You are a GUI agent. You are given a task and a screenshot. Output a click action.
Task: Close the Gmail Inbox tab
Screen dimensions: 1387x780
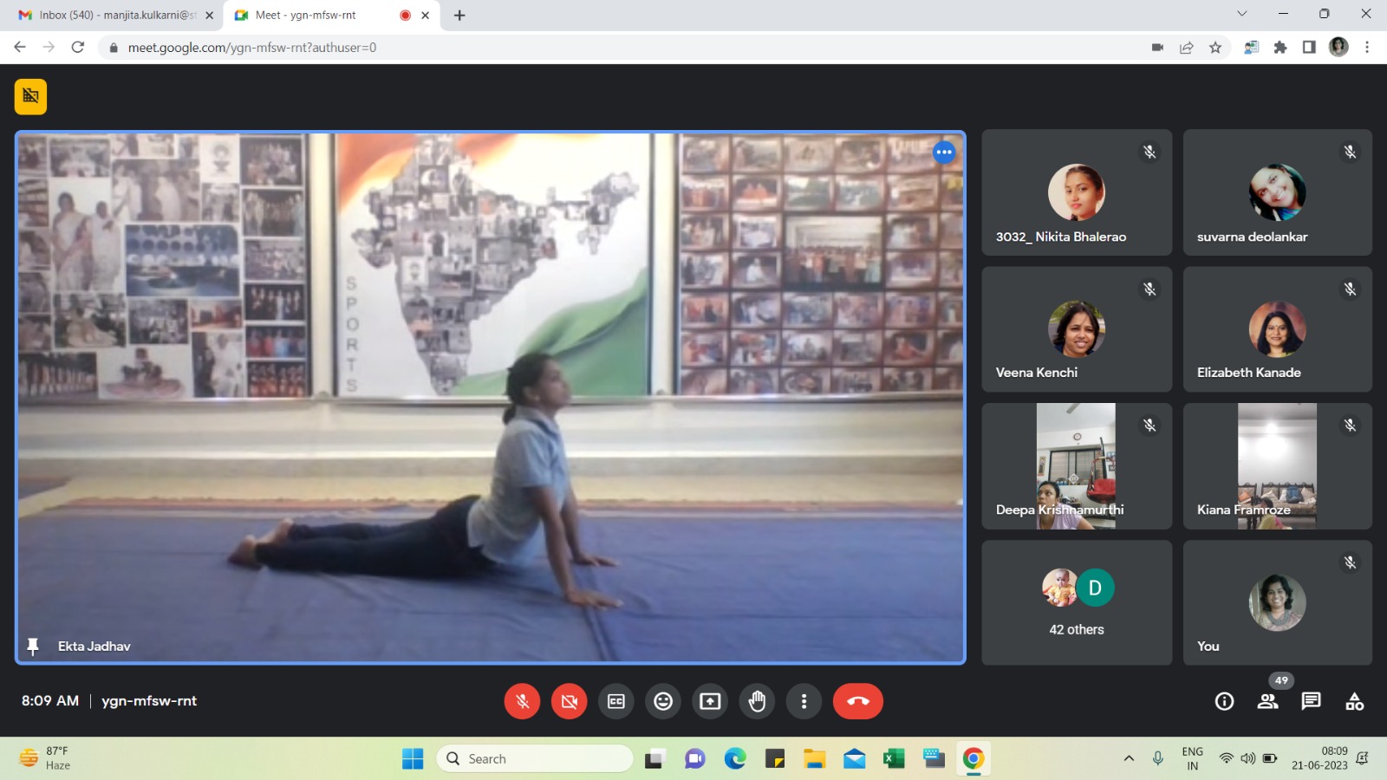[x=209, y=16]
